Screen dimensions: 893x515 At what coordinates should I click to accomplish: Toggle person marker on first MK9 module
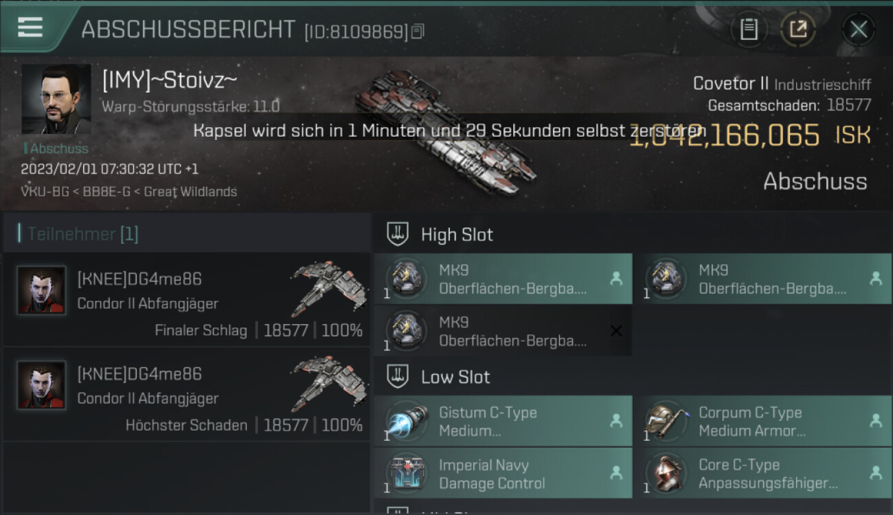(616, 279)
